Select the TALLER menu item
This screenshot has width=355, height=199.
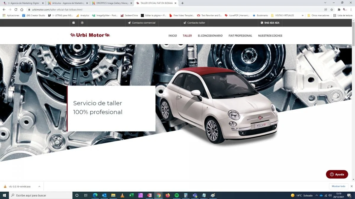pyautogui.click(x=187, y=36)
